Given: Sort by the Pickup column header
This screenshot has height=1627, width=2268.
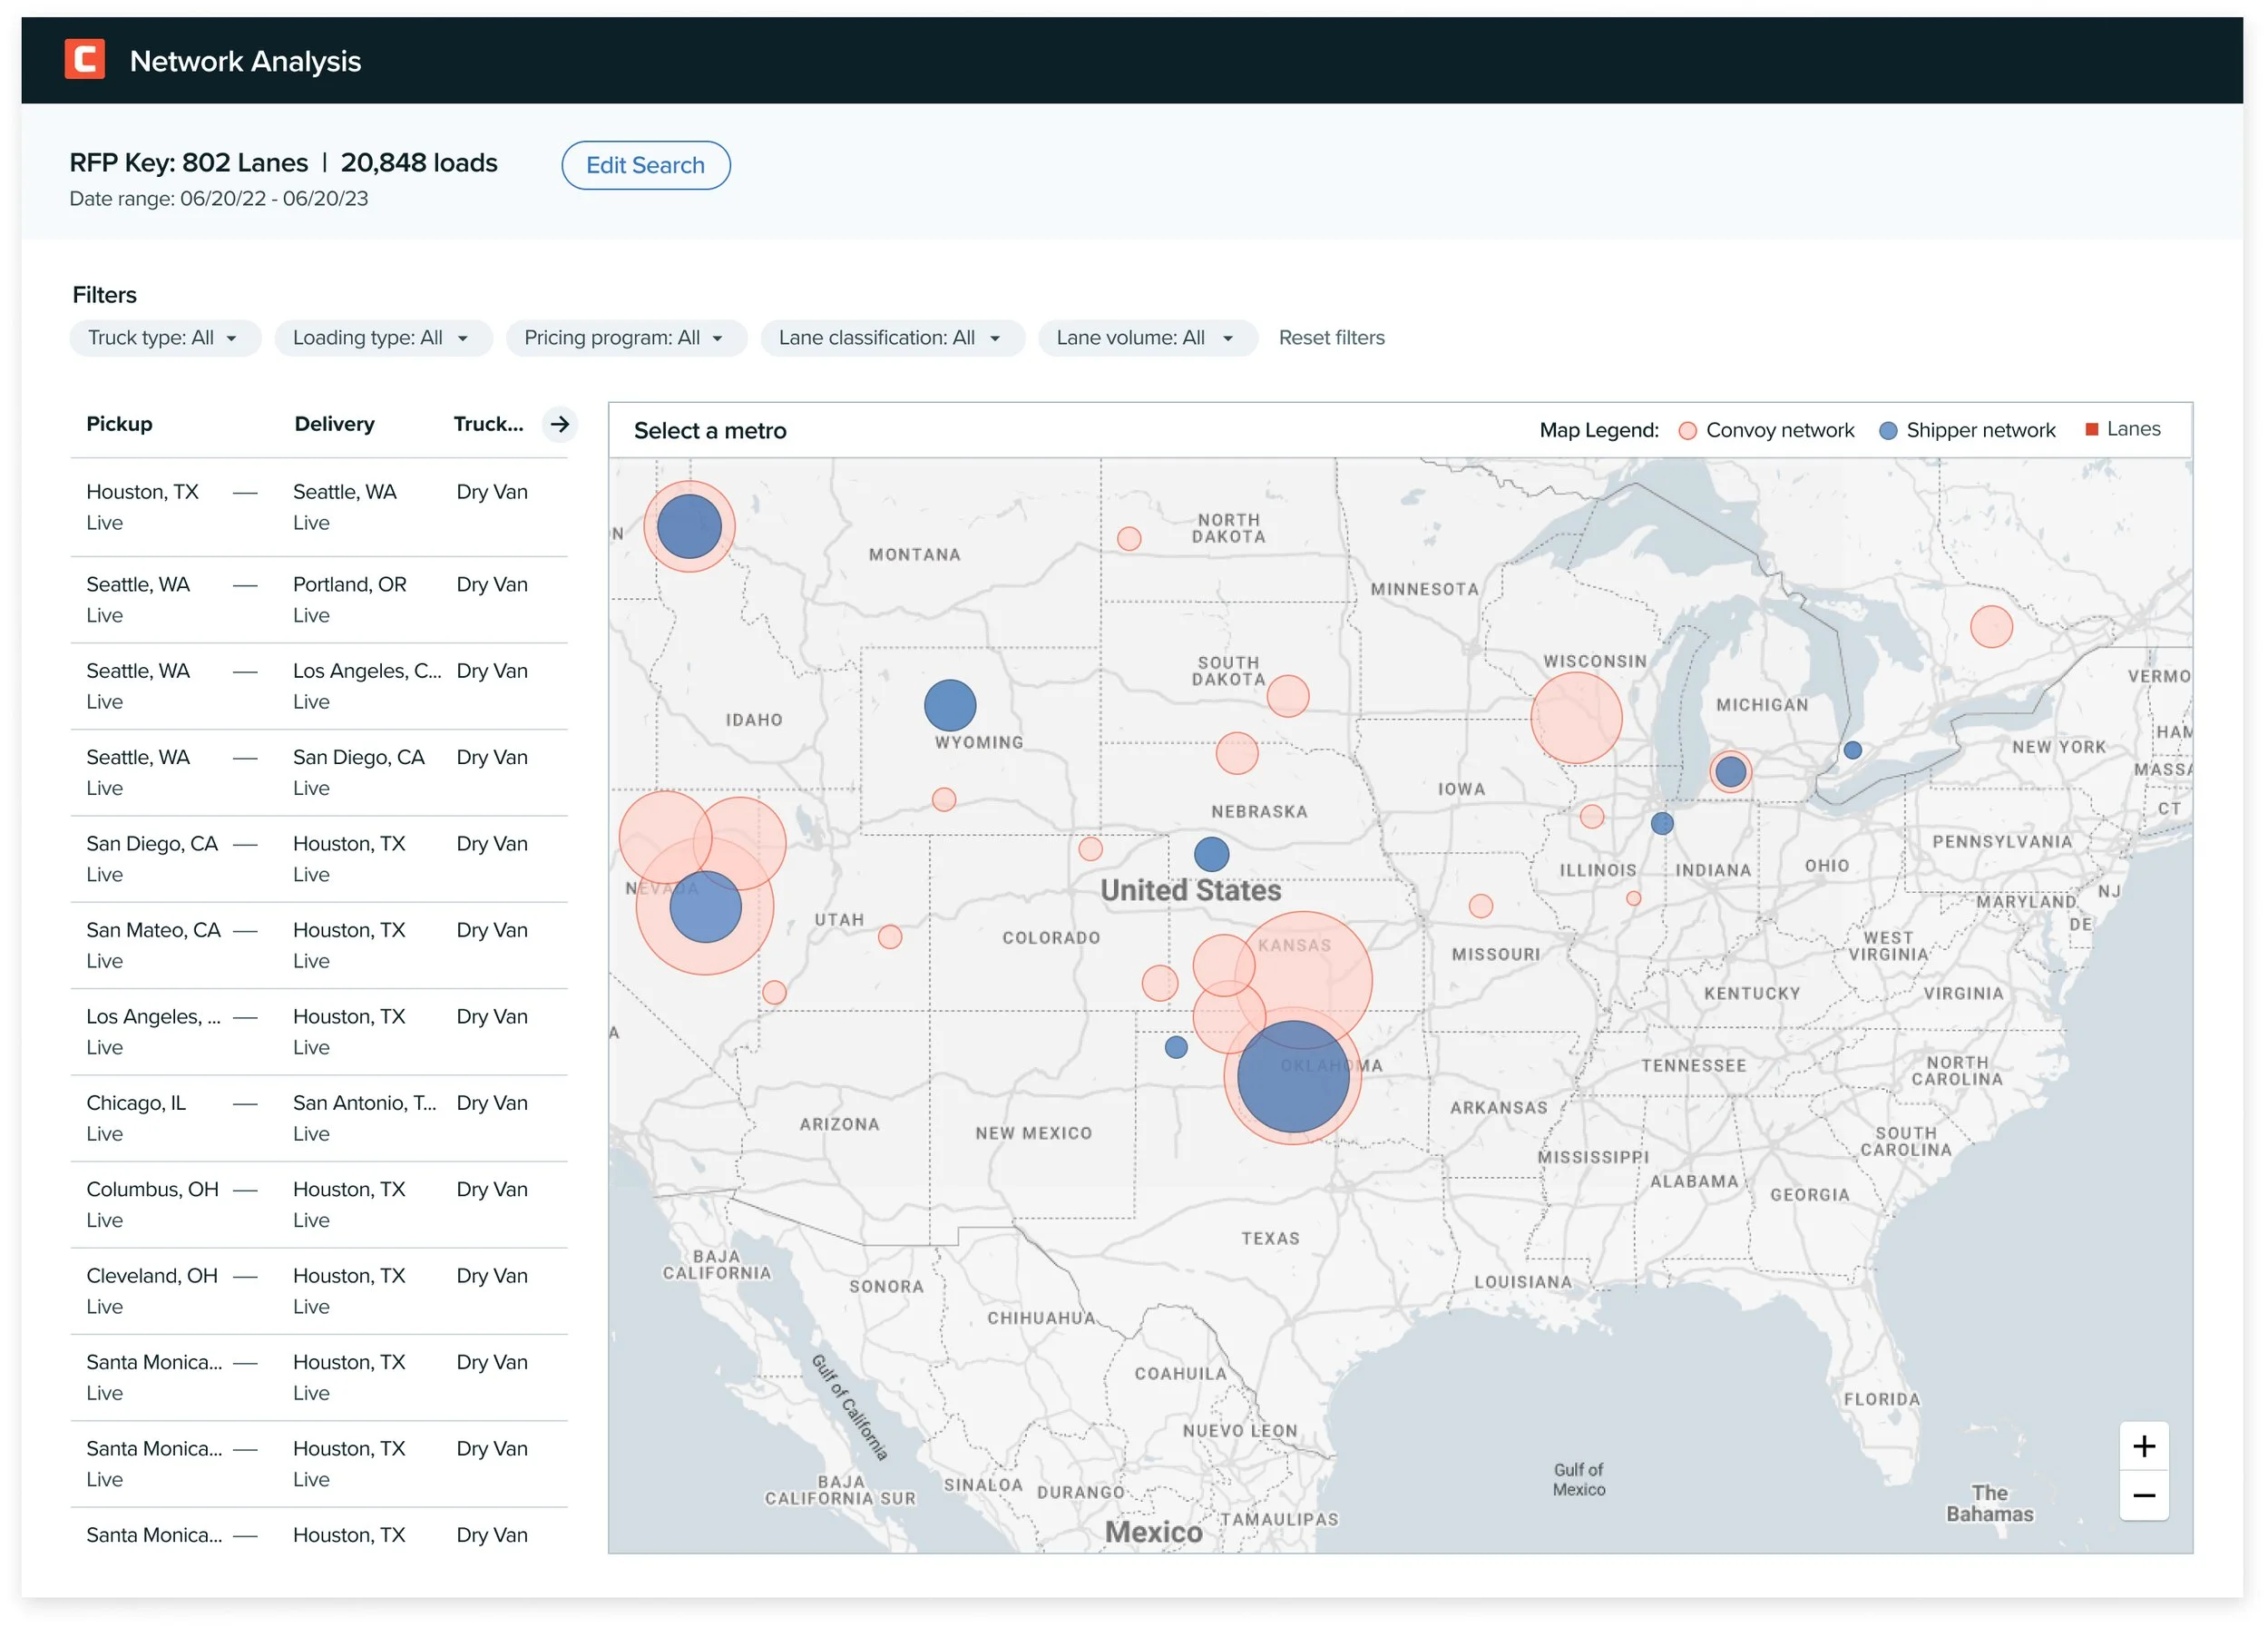Looking at the screenshot, I should 119,424.
